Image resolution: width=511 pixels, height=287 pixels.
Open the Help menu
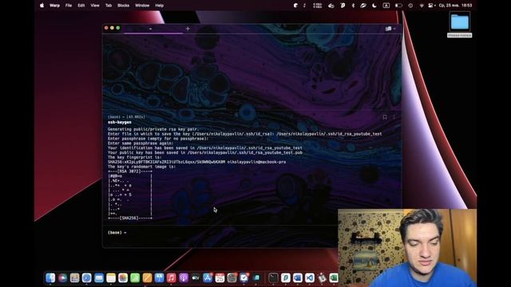160,6
